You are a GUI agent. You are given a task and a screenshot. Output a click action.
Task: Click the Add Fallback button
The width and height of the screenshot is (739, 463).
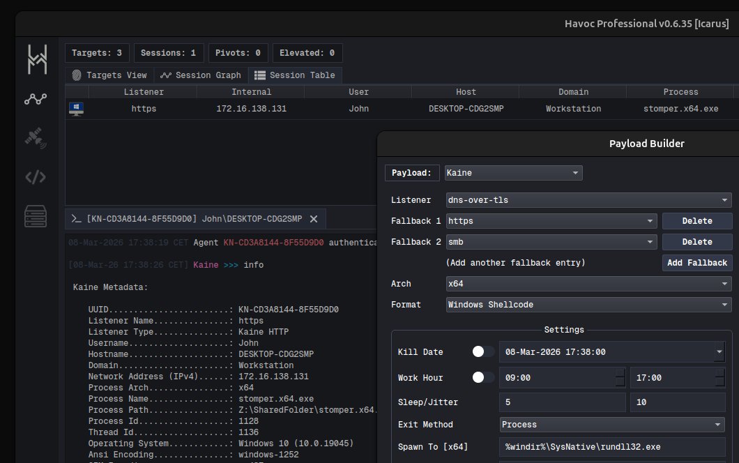[x=697, y=263]
